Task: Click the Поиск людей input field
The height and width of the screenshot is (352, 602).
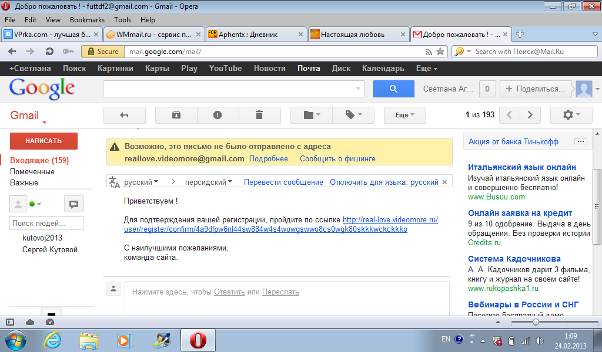Action: [46, 224]
